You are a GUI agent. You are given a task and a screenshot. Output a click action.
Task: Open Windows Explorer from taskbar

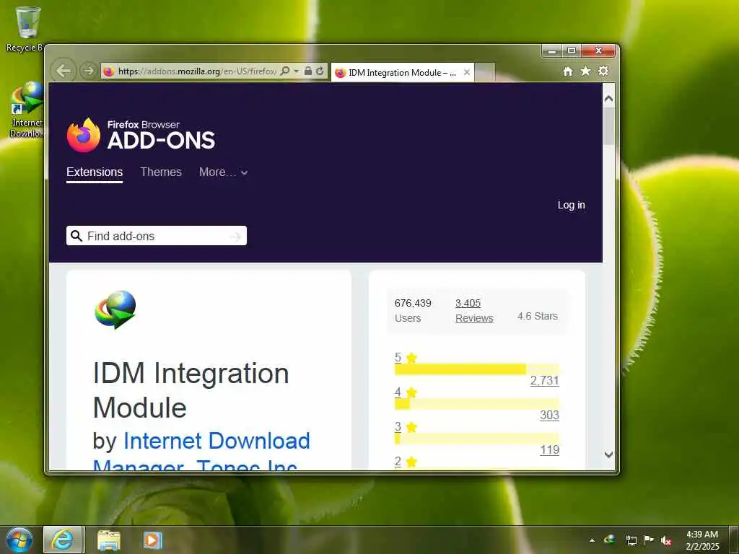[108, 540]
